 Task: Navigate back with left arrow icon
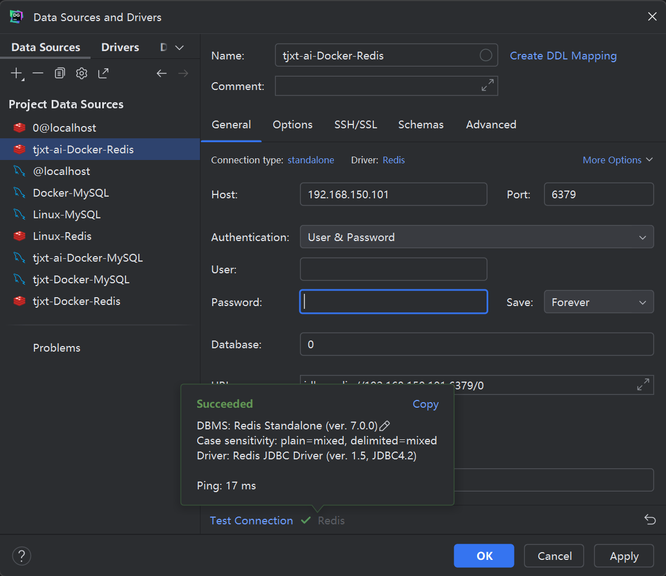(x=162, y=73)
